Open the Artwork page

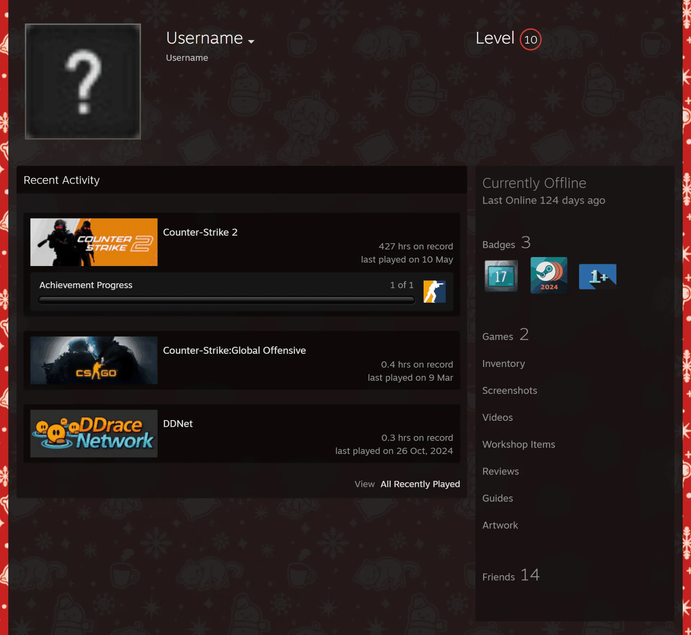(500, 526)
